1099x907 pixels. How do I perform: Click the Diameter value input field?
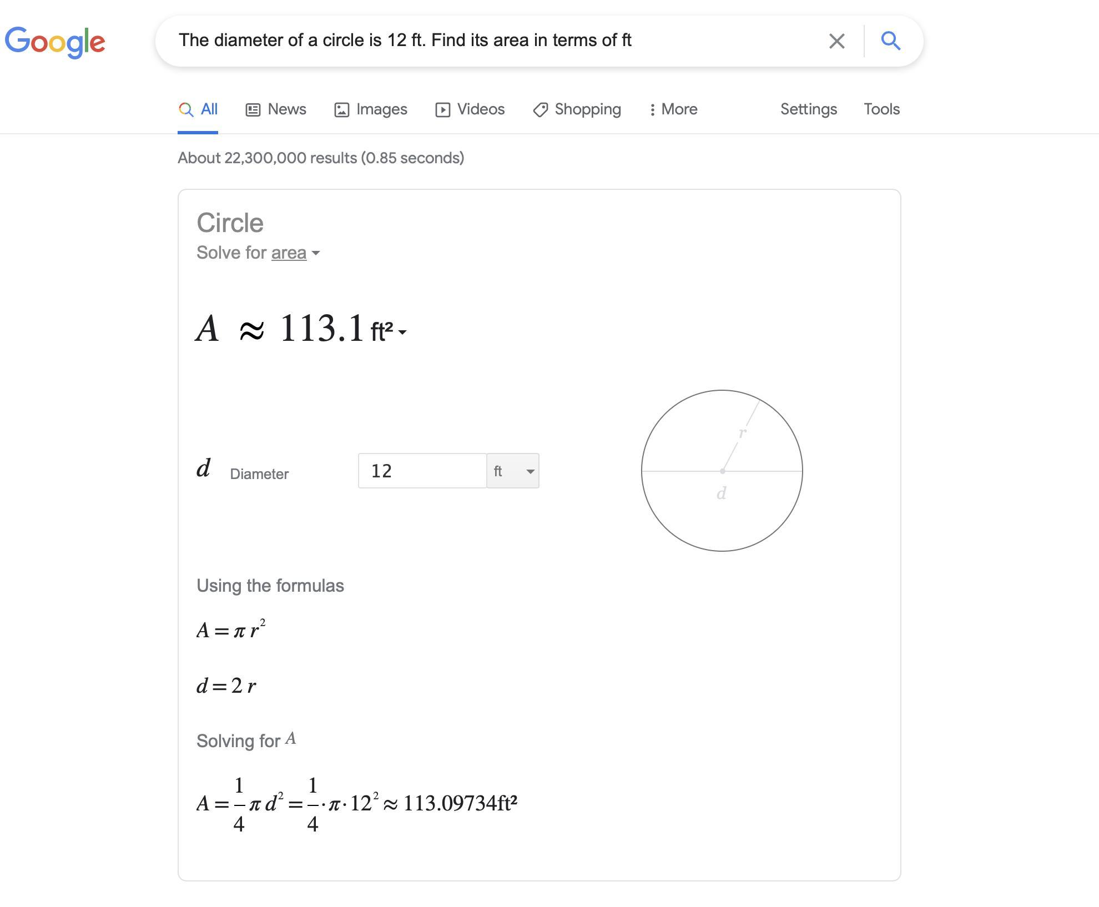[x=422, y=471]
